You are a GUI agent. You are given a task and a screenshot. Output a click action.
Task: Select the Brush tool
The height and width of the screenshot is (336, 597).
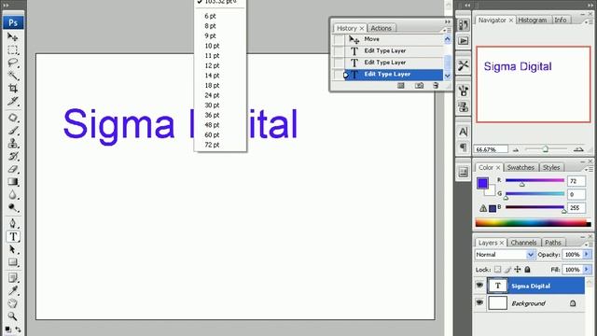click(12, 131)
